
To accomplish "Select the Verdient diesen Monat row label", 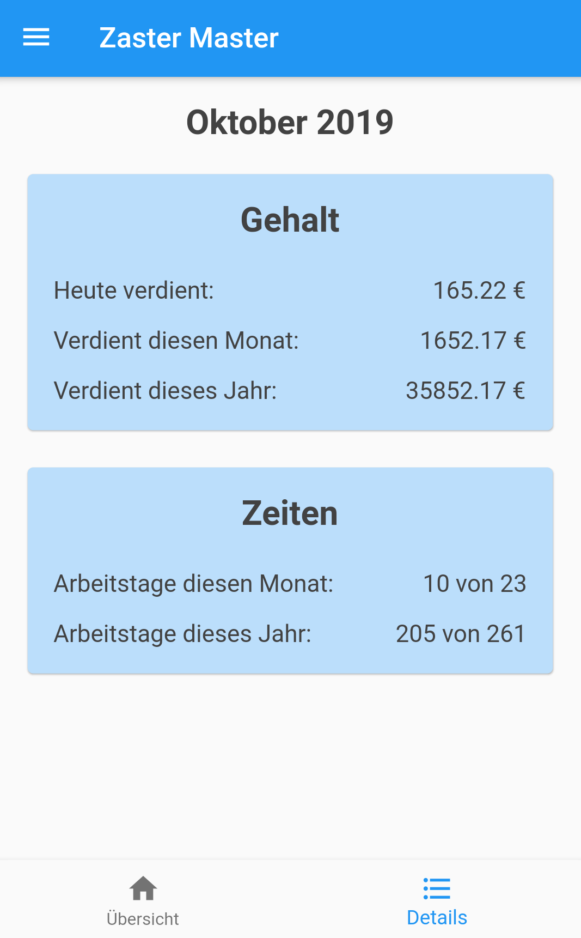I will [x=176, y=341].
